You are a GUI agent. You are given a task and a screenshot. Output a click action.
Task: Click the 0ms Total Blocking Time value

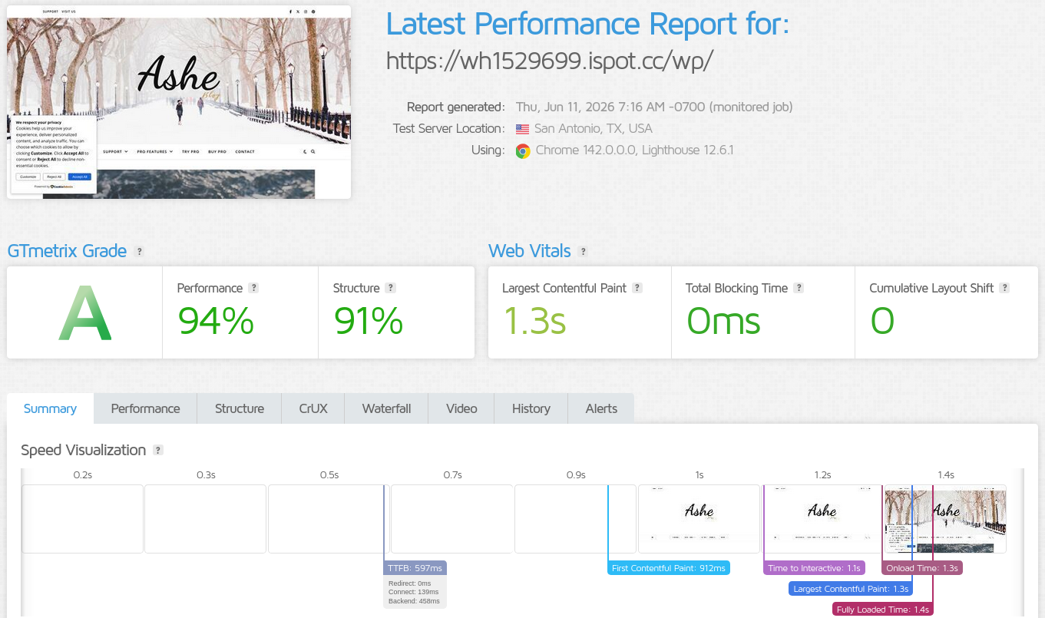point(723,321)
